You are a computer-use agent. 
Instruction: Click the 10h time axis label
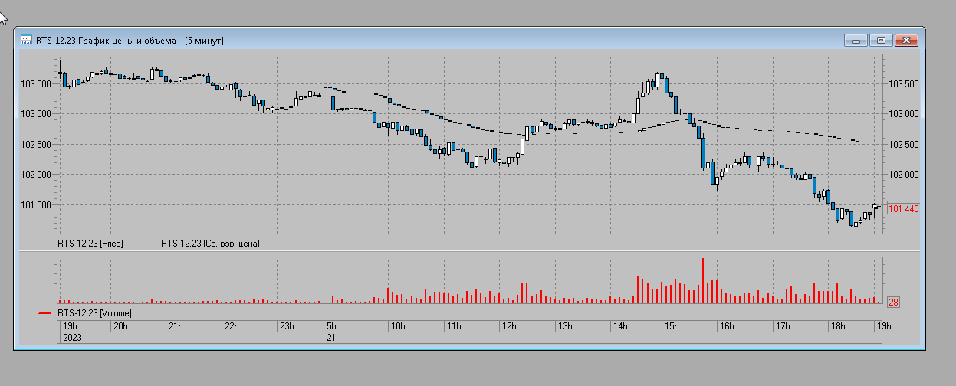397,326
